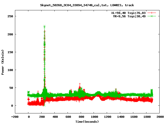Viewport: 165px width, 124px height.
Task: Click the y-axis tick label 50
Action: click(x=11, y=88)
